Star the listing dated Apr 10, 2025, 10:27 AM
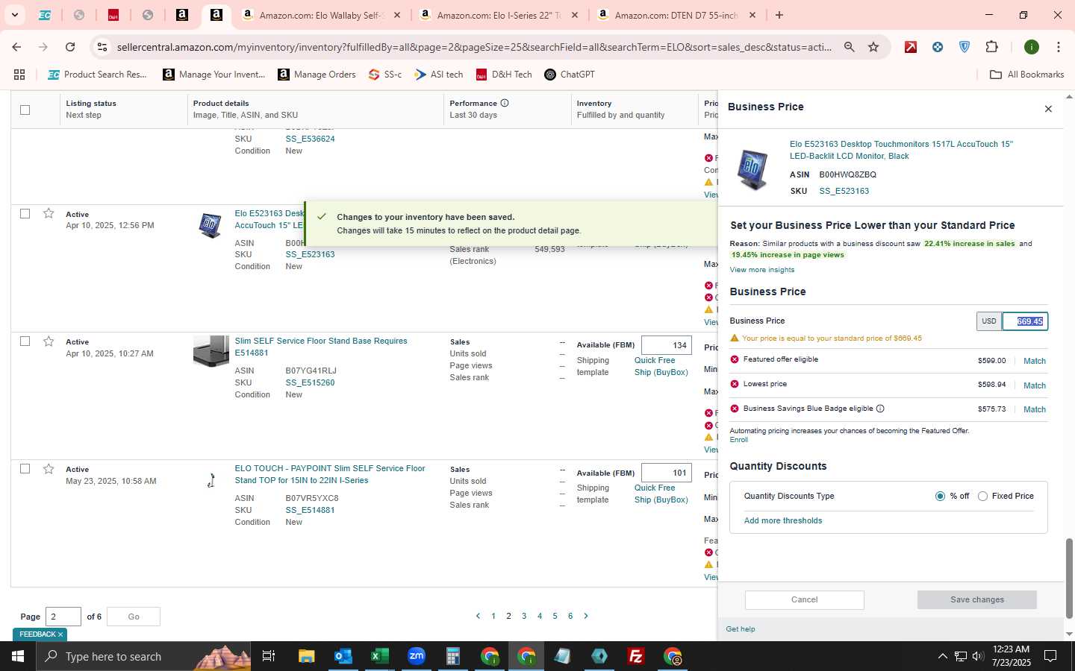Image resolution: width=1075 pixels, height=671 pixels. coord(49,341)
